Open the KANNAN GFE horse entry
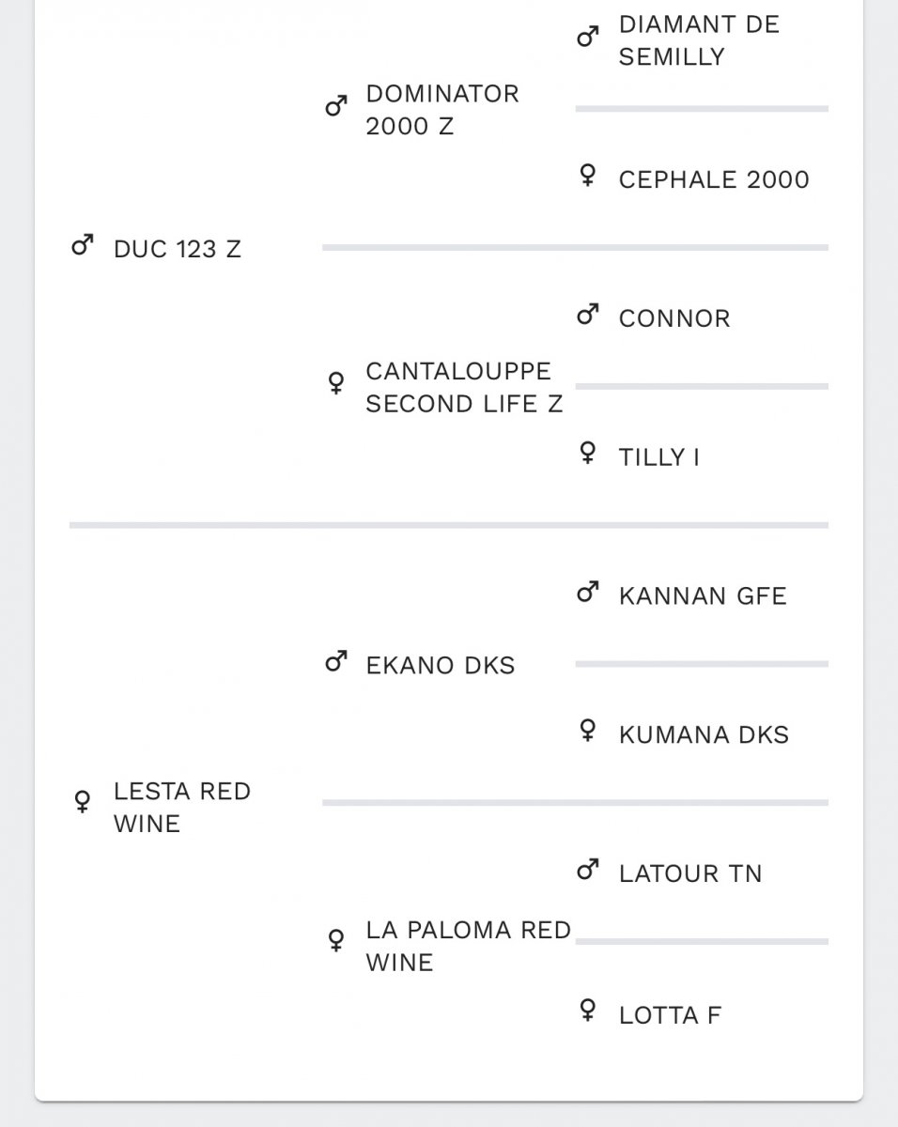 pos(703,595)
